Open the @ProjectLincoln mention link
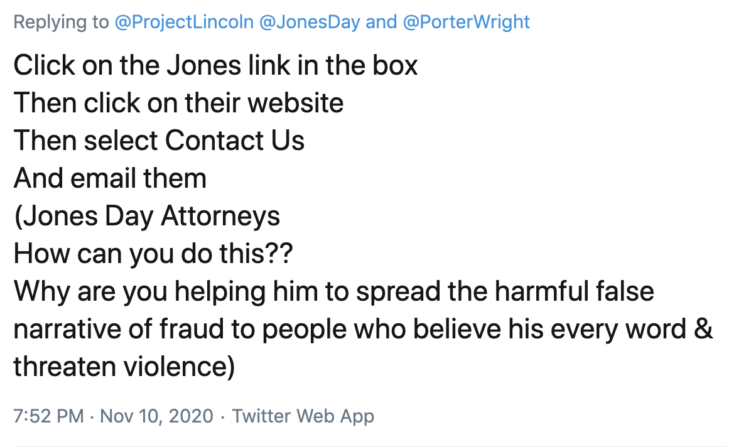This screenshot has height=447, width=746. pyautogui.click(x=183, y=23)
